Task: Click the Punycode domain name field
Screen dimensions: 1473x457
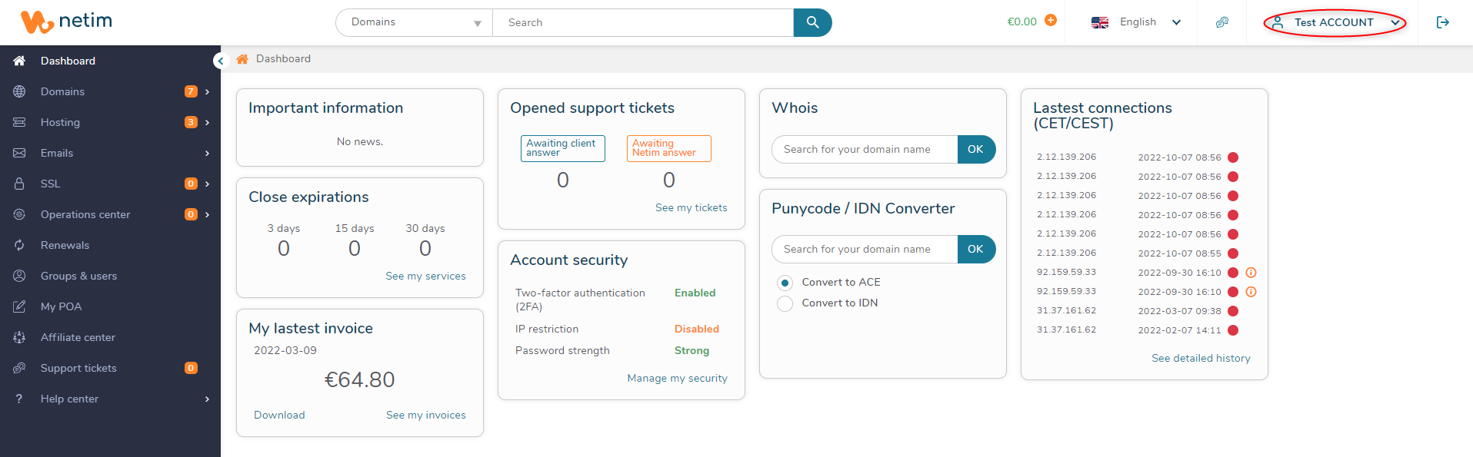Action: click(x=865, y=249)
